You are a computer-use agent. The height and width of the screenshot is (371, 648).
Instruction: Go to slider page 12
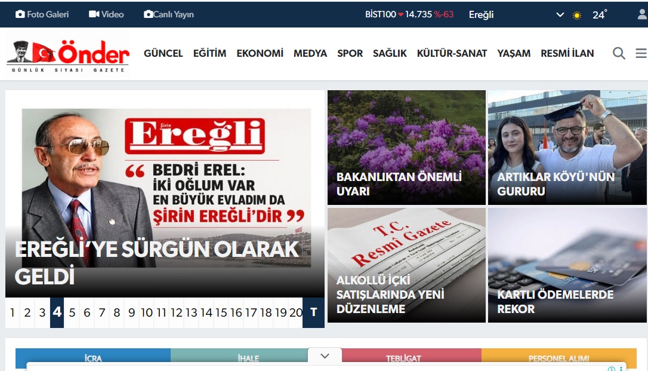(x=177, y=312)
